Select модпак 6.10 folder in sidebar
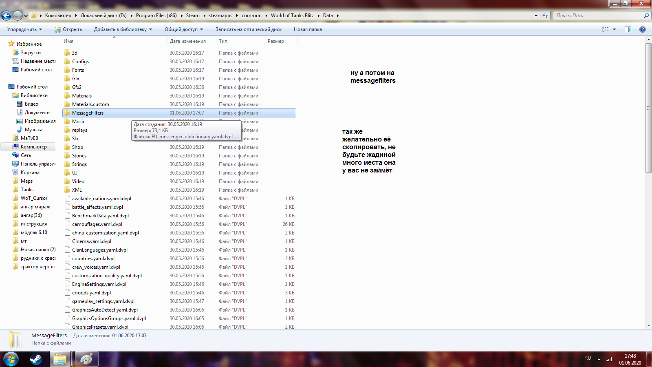The width and height of the screenshot is (652, 367). 34,232
